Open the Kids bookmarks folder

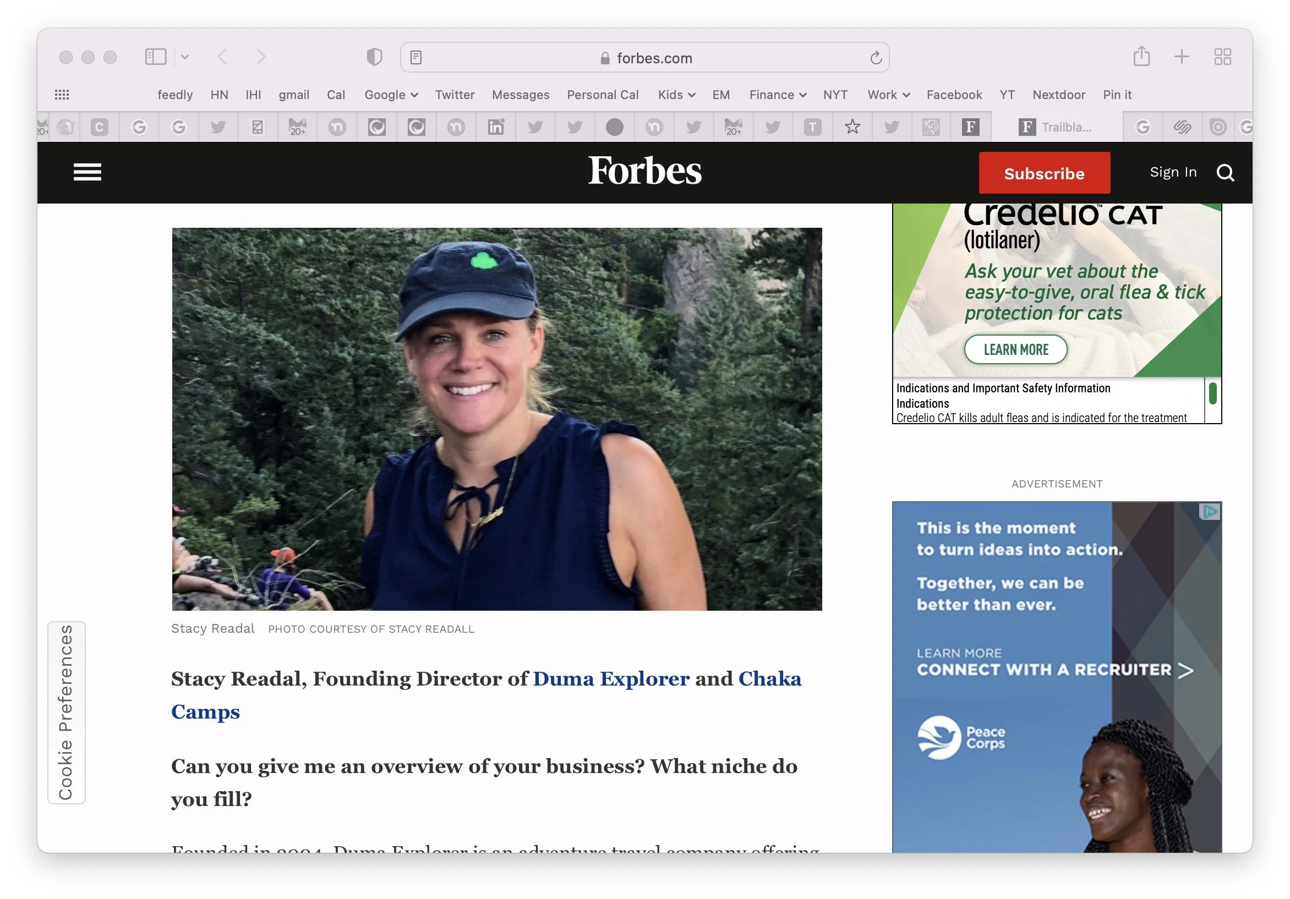click(676, 95)
